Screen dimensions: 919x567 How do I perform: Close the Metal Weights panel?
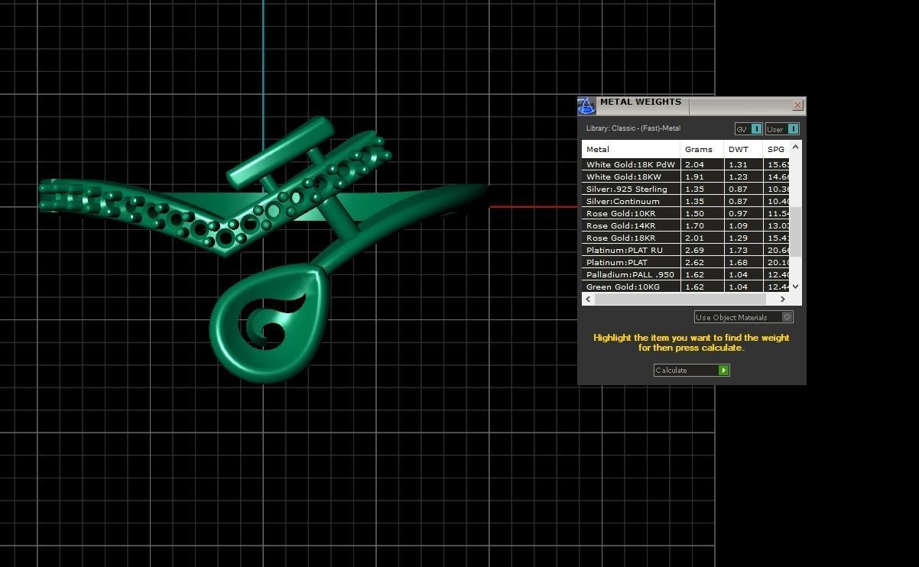797,105
